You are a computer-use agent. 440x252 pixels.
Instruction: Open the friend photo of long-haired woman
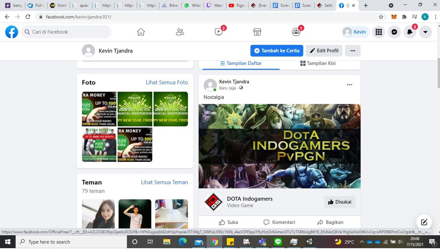(98, 214)
